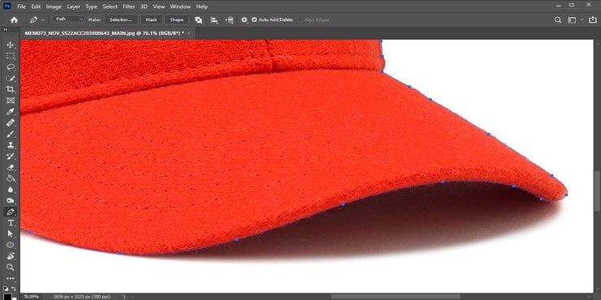601x300 pixels.
Task: Select the Move tool
Action: (11, 45)
